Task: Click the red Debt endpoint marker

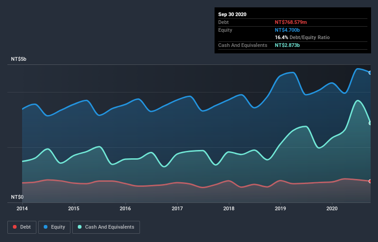Action: click(370, 181)
